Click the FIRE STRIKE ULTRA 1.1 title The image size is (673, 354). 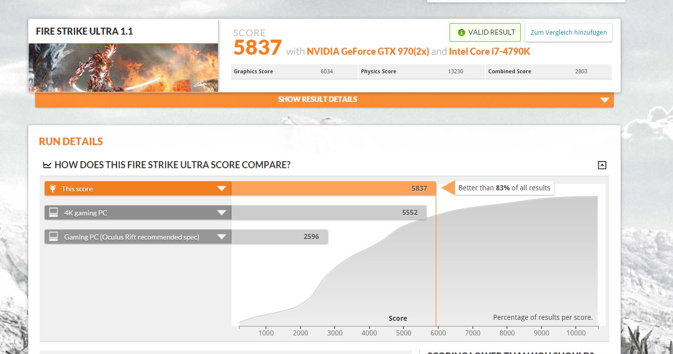tap(84, 31)
